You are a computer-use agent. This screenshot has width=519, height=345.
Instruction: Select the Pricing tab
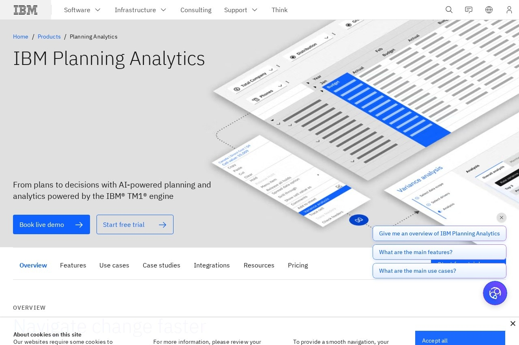(298, 265)
